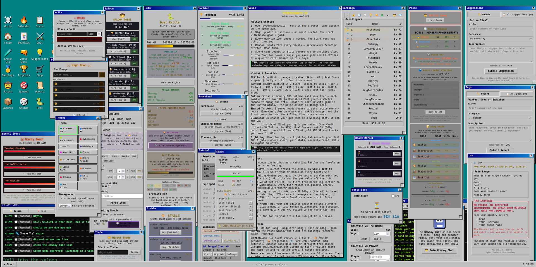Image resolution: width=536 pixels, height=267 pixels.
Task: Select the Neon Noir theme
Action: click(x=68, y=152)
